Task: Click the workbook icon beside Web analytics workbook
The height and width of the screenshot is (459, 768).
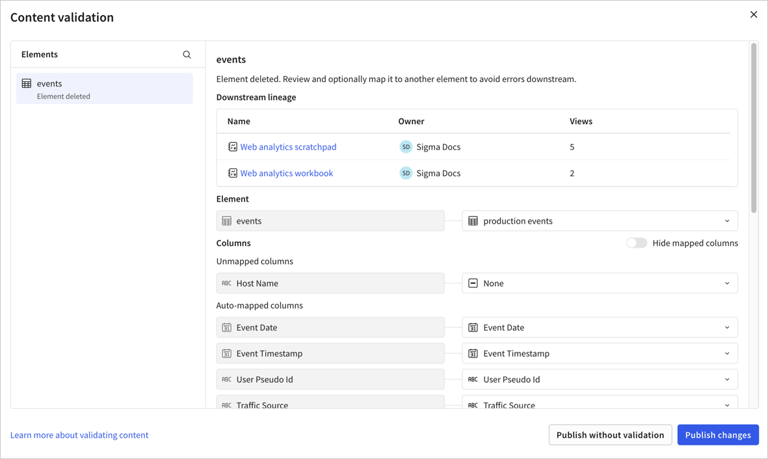Action: click(x=232, y=172)
